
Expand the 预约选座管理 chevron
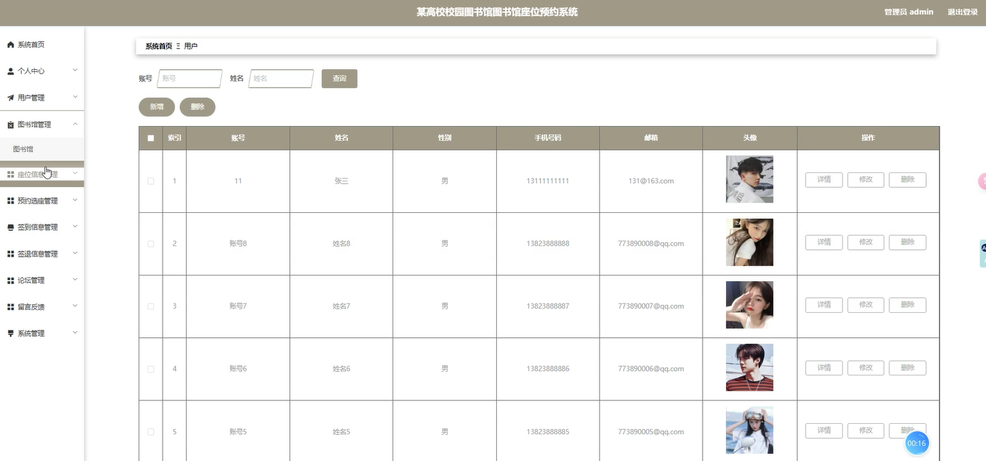[x=75, y=200]
